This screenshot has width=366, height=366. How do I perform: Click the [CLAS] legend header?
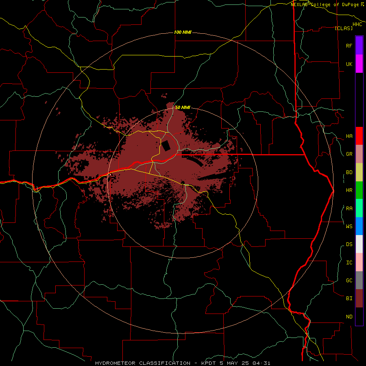344,28
